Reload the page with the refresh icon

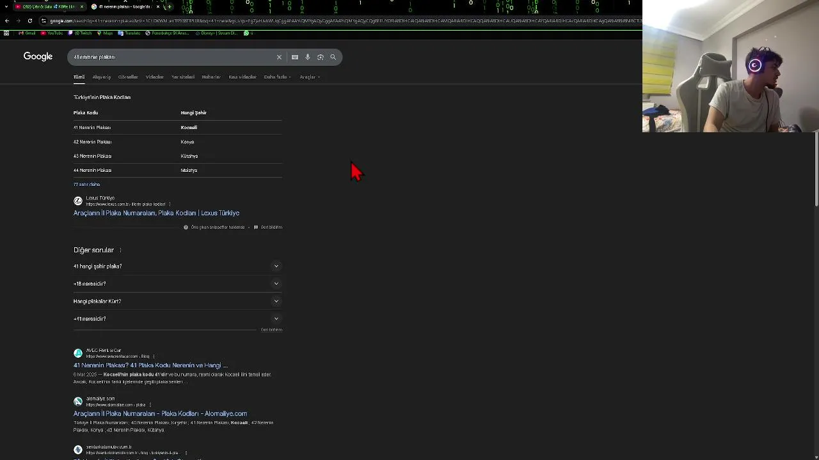click(x=30, y=20)
